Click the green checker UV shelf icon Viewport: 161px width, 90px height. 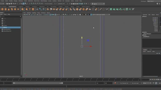[x=127, y=9]
